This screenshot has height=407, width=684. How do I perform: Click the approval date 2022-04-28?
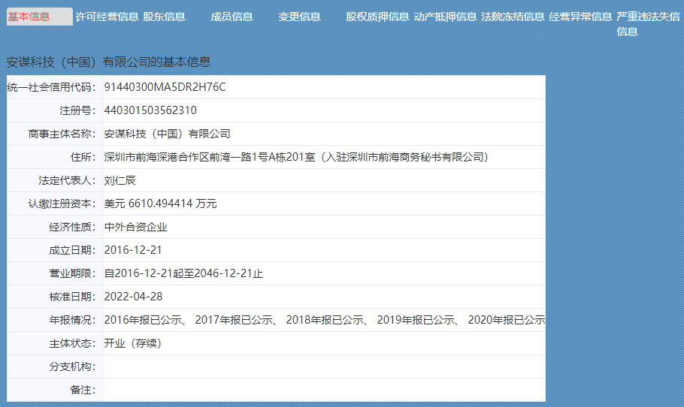[133, 297]
